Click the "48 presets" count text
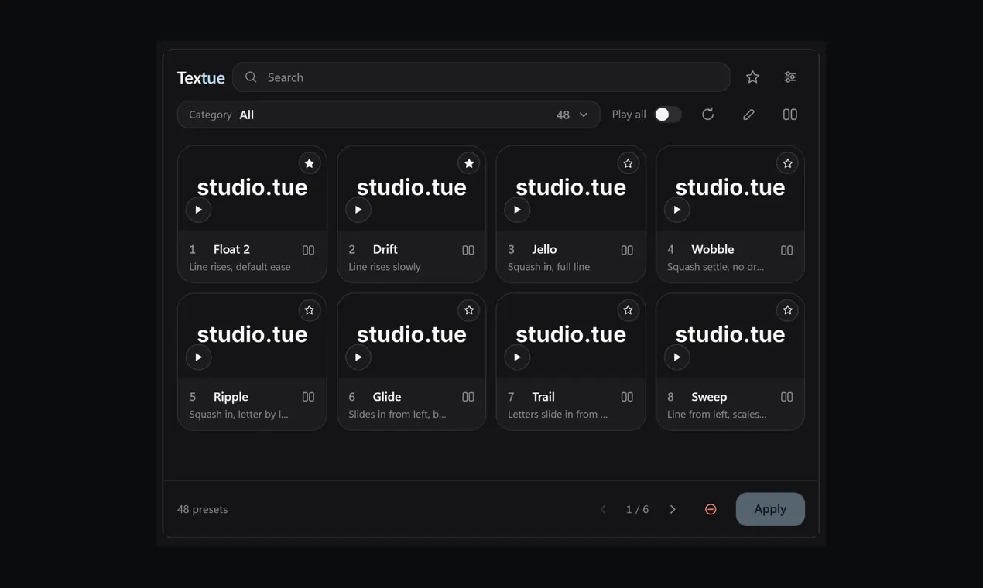The height and width of the screenshot is (588, 983). [202, 509]
